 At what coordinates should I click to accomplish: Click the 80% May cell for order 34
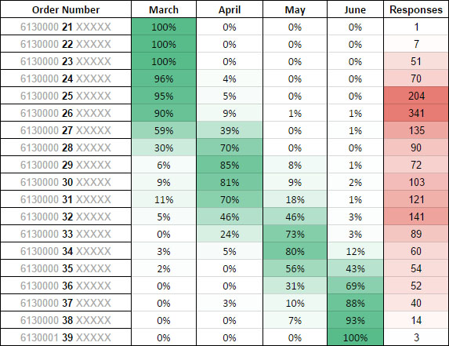point(295,251)
